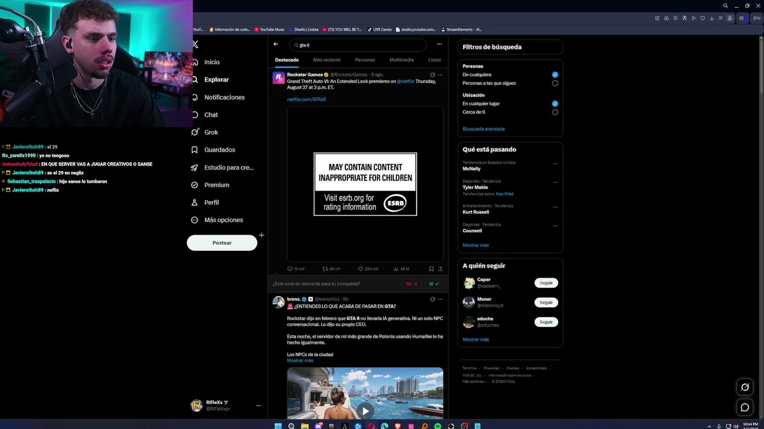This screenshot has width=764, height=429.
Task: Open the YouTube Music bookmark
Action: pyautogui.click(x=270, y=29)
